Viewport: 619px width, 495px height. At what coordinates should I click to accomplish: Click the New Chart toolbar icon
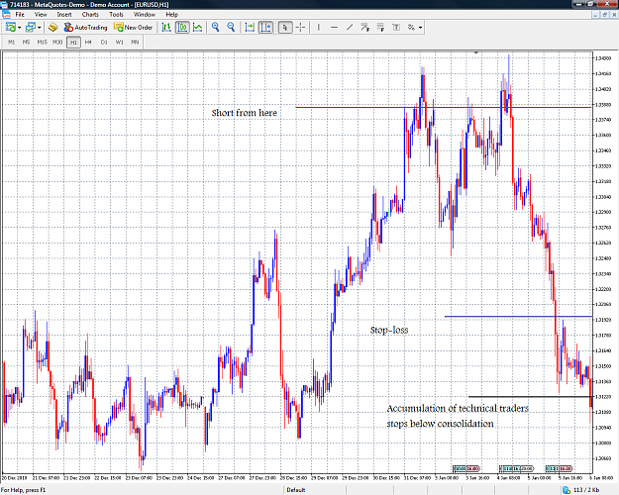point(11,28)
